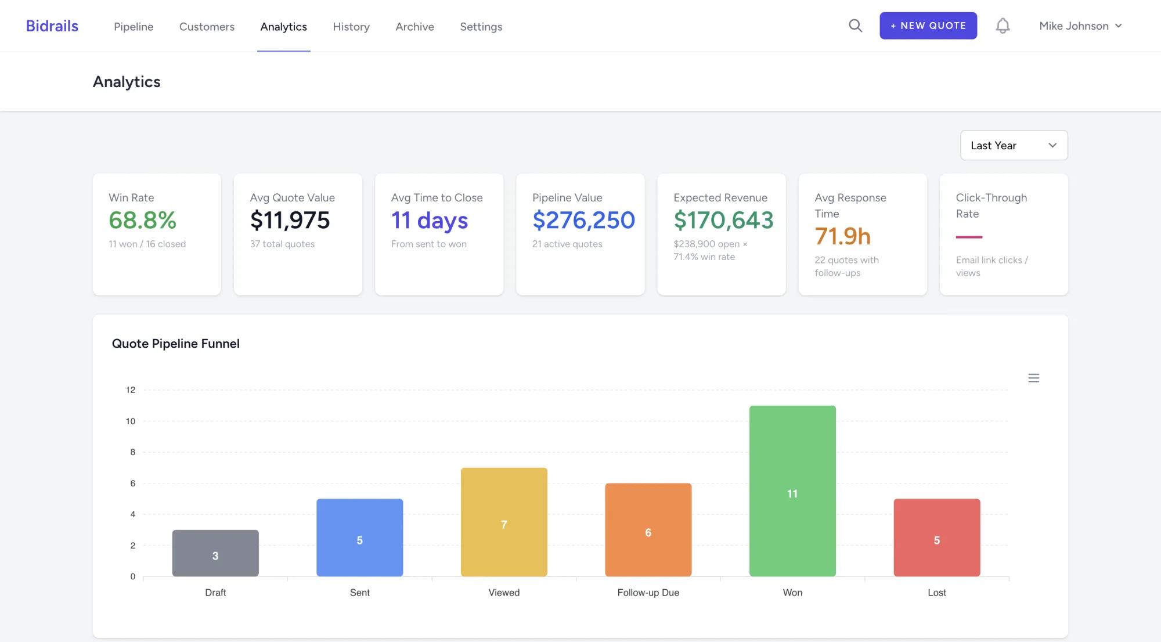This screenshot has height=642, width=1161.
Task: Navigate to the Archive tab
Action: coord(414,27)
